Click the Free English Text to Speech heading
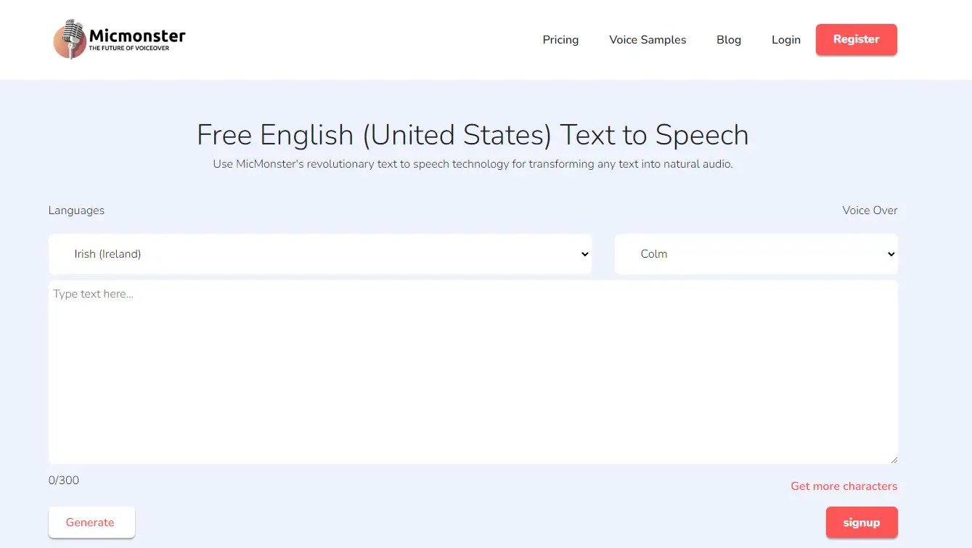972x548 pixels. 473,134
